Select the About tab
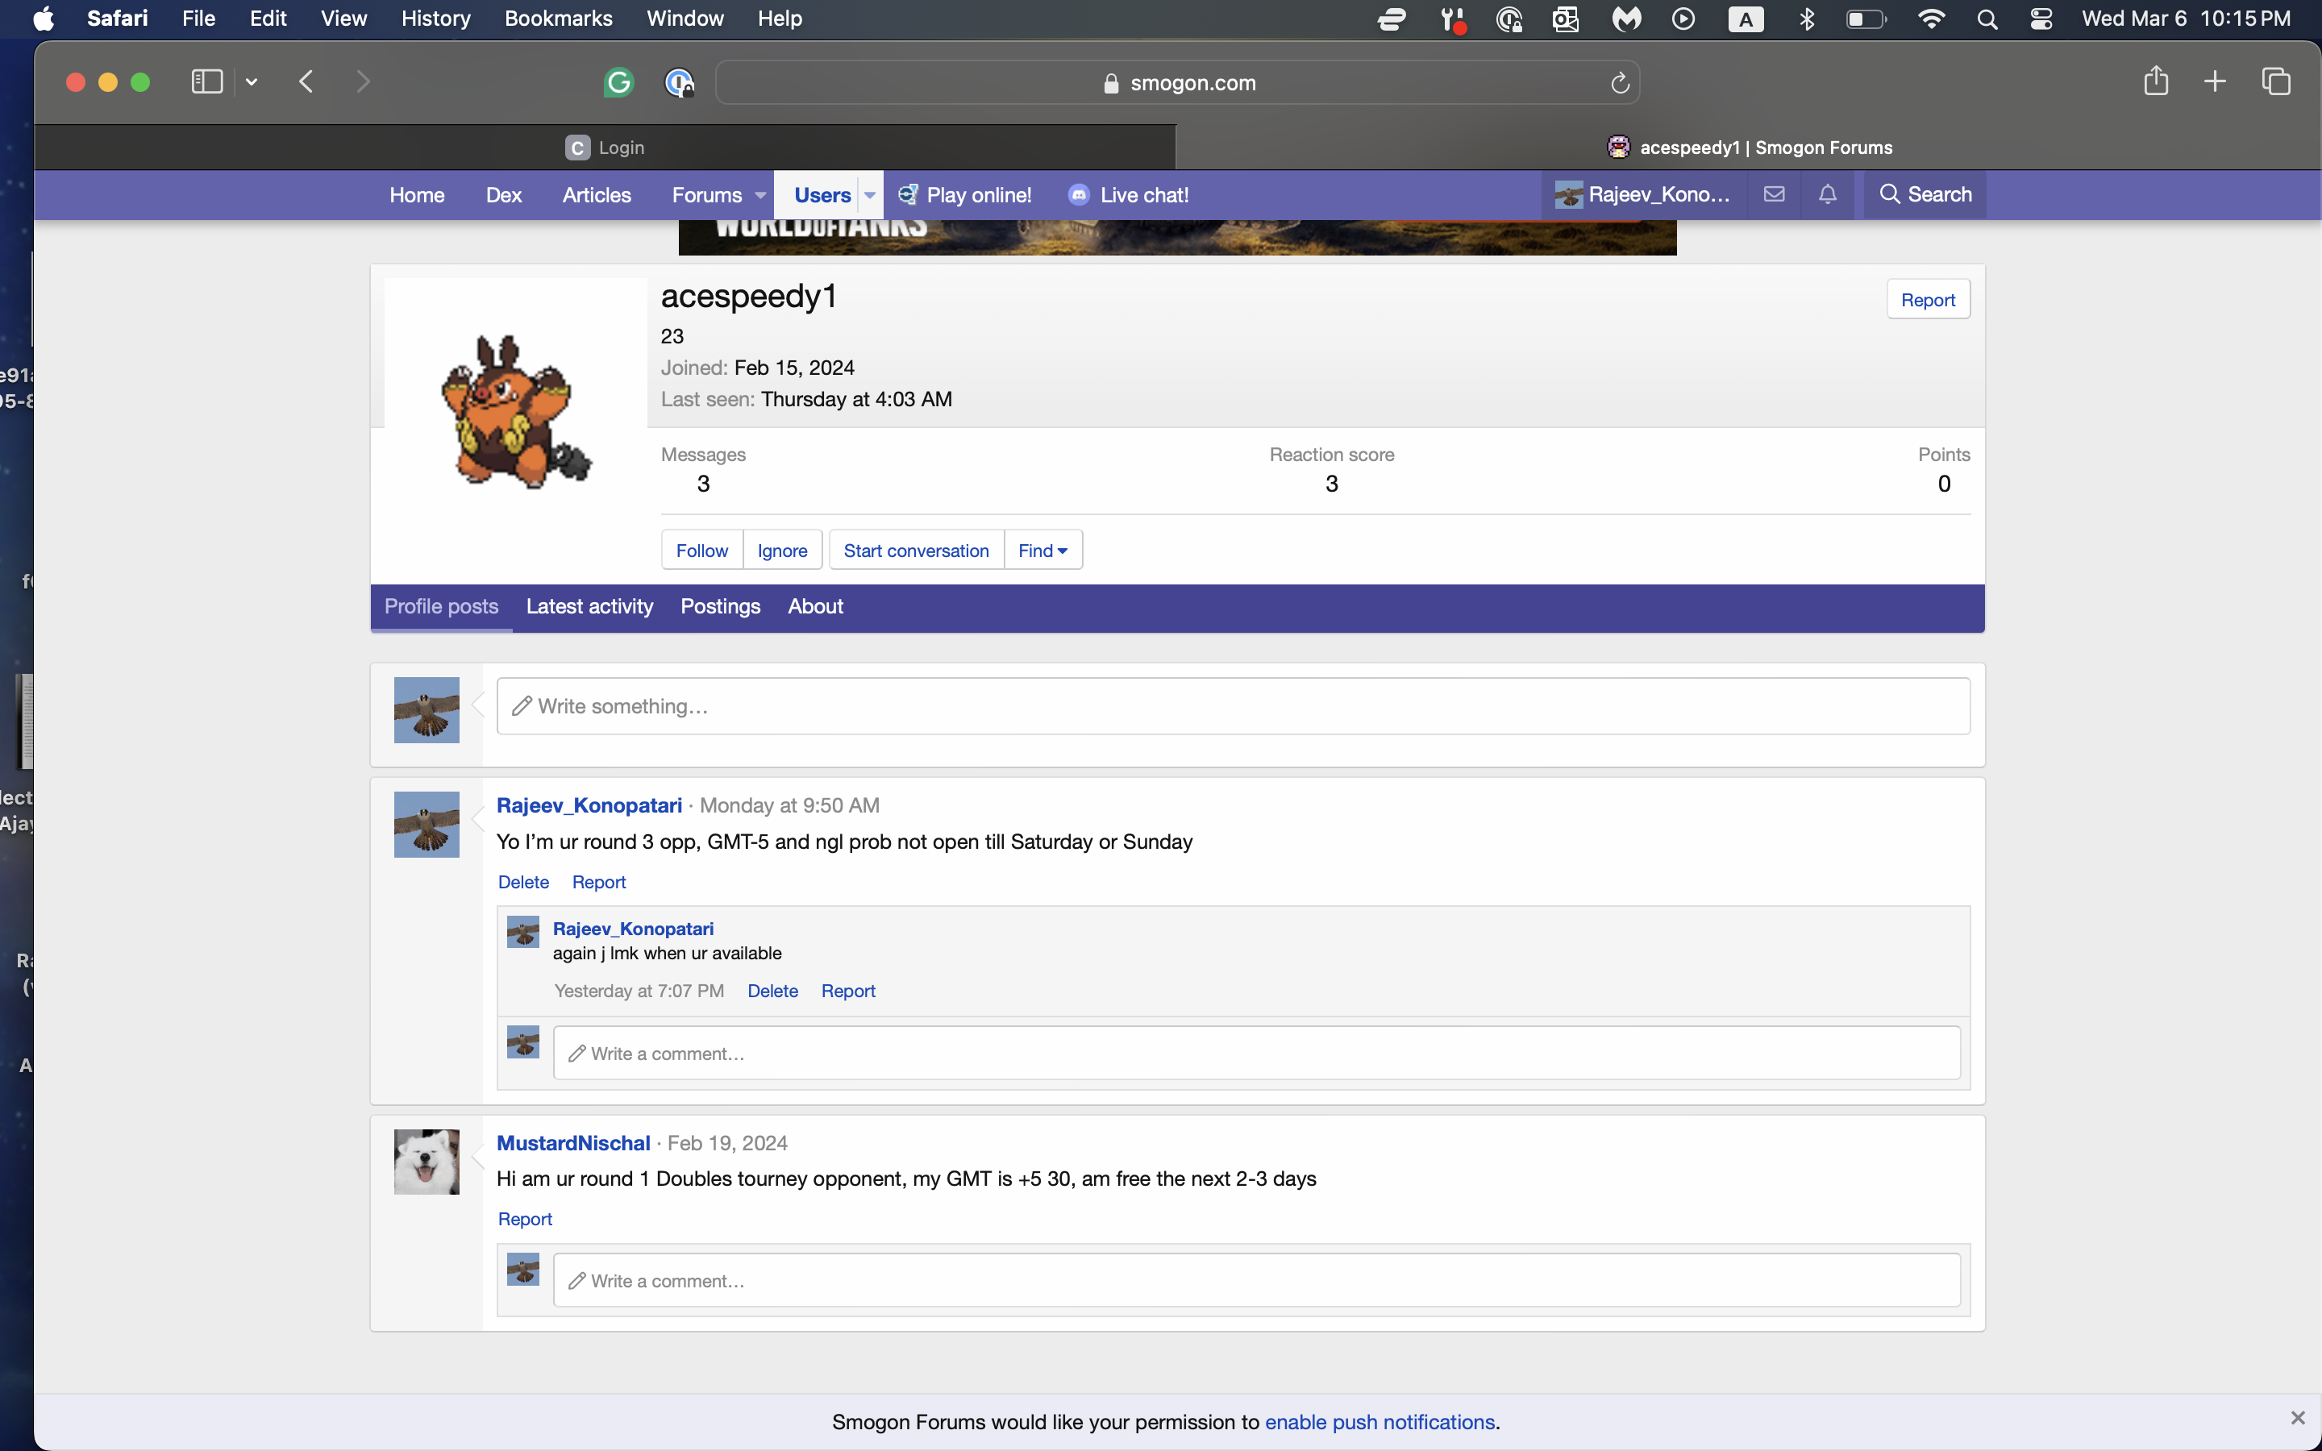The width and height of the screenshot is (2322, 1451). pyautogui.click(x=816, y=606)
